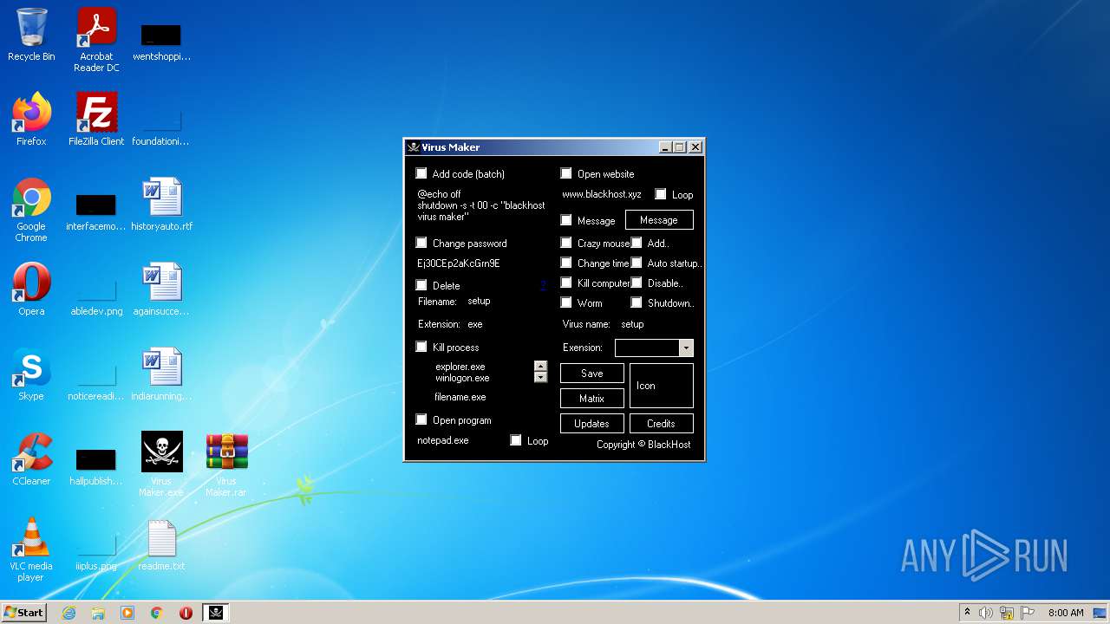Select the Skype desktop shortcut
Viewport: 1110px width, 624px height.
31,374
